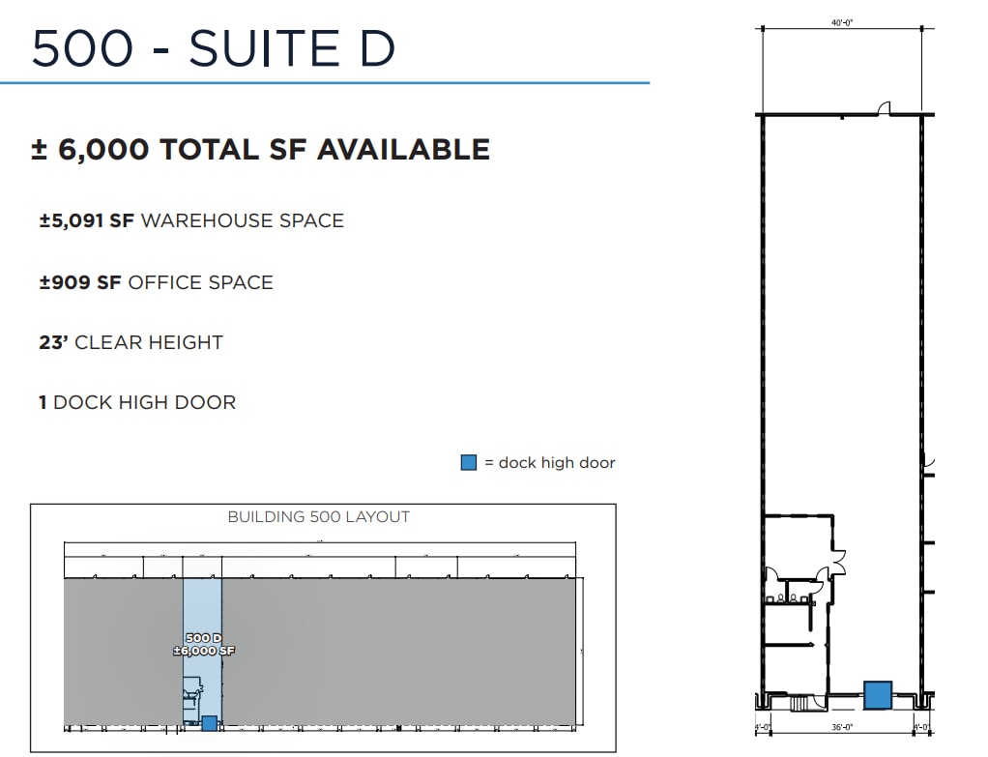Select the door swing symbol in office area
This screenshot has width=988, height=757.
774,573
